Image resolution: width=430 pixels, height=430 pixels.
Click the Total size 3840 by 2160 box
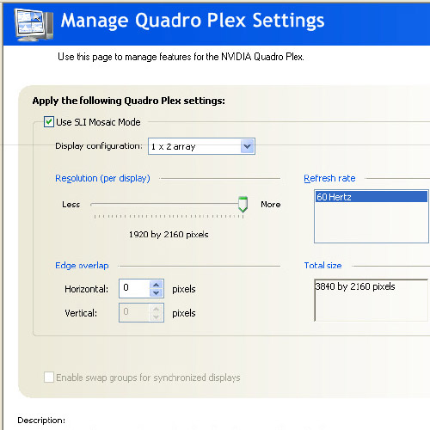(372, 300)
